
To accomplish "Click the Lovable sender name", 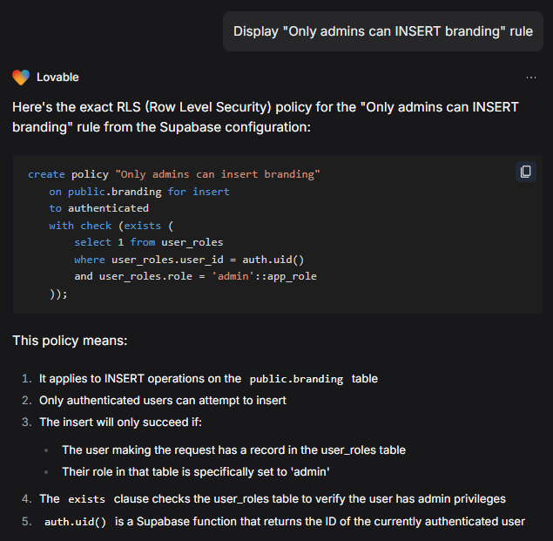I will pos(57,78).
